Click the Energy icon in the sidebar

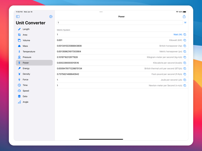(x=19, y=68)
